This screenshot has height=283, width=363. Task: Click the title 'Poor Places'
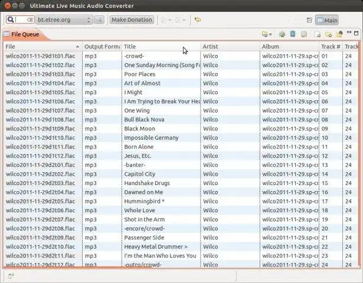pyautogui.click(x=140, y=74)
